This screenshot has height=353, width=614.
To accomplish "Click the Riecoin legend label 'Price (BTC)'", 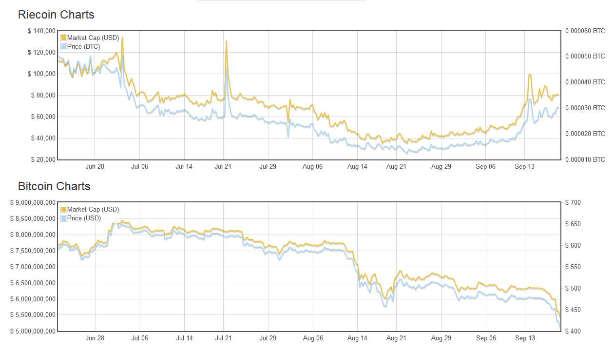I will (x=85, y=47).
